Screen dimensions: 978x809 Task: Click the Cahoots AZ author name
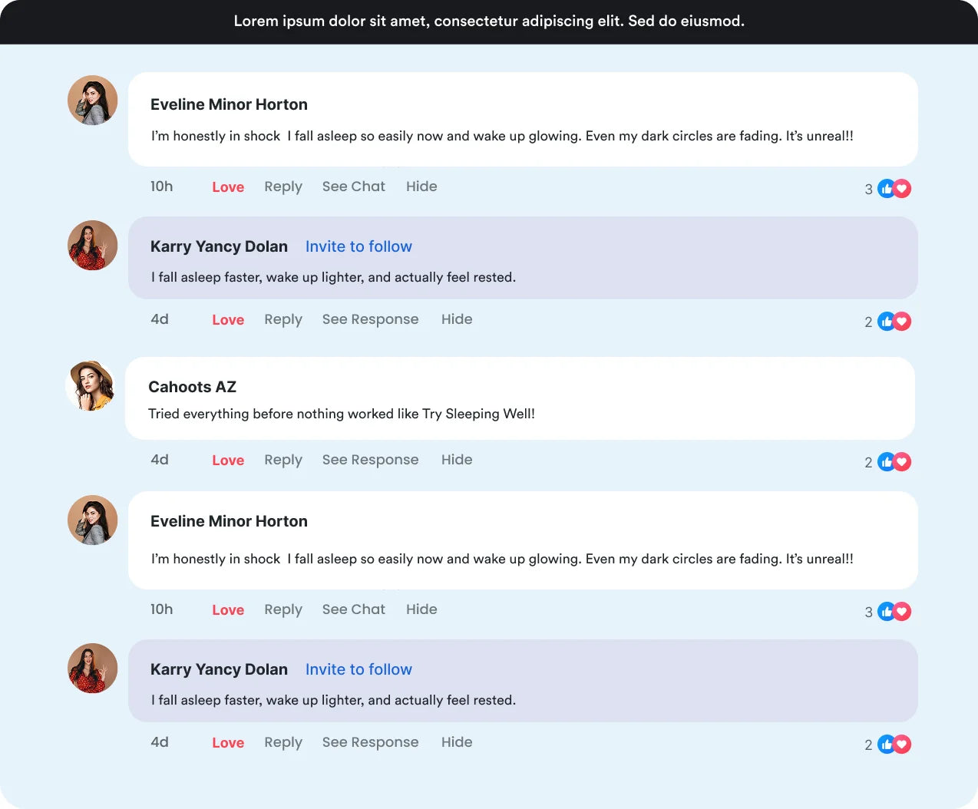coord(192,387)
